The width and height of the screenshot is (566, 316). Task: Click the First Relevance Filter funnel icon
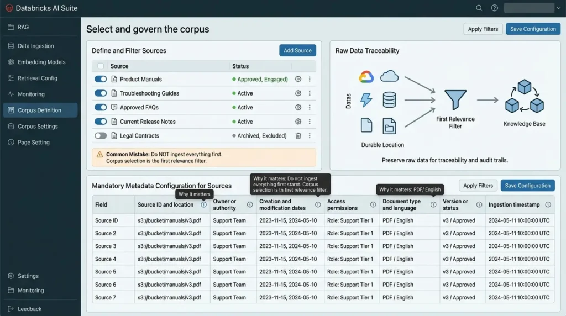click(455, 99)
